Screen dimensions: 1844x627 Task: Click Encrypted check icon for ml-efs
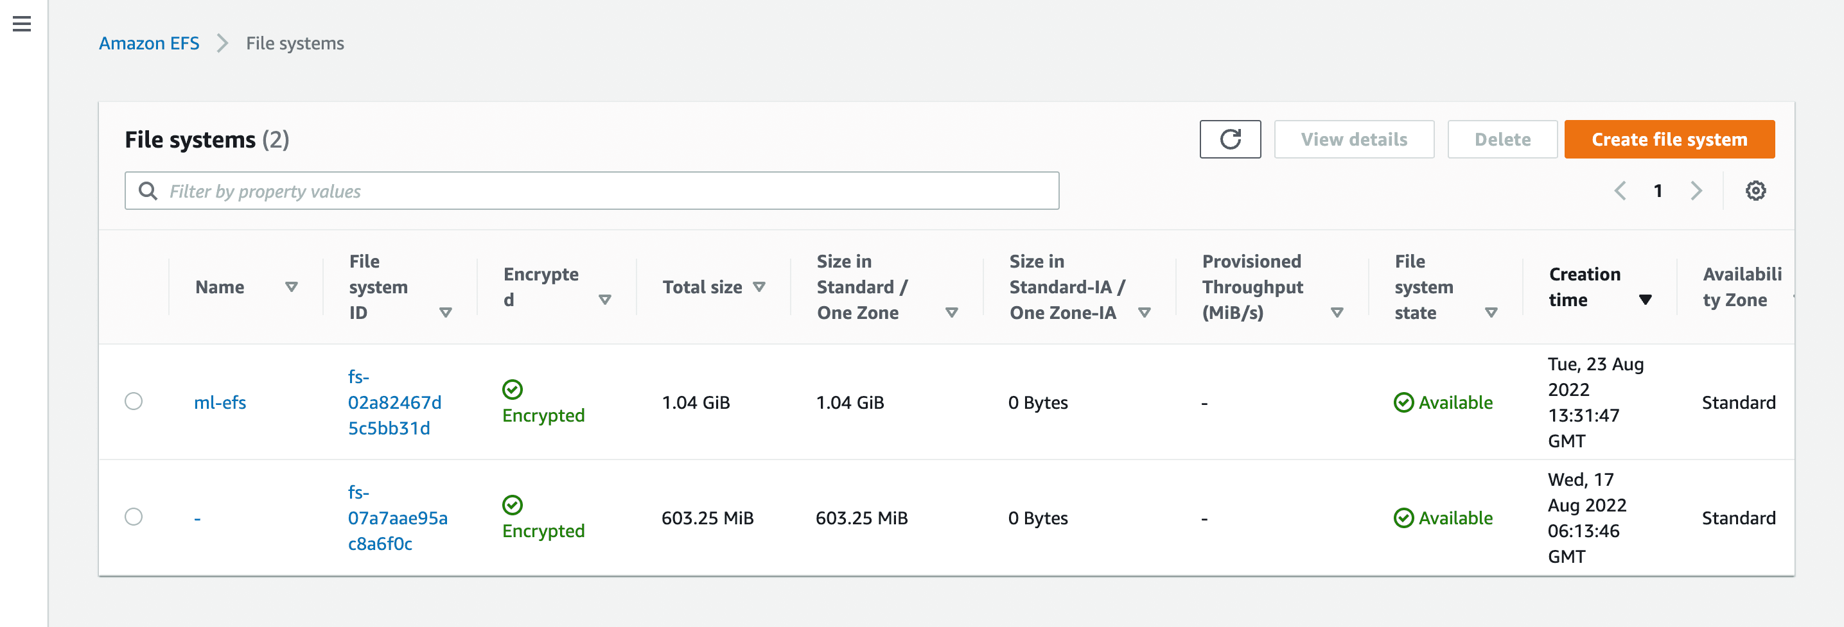coord(513,389)
